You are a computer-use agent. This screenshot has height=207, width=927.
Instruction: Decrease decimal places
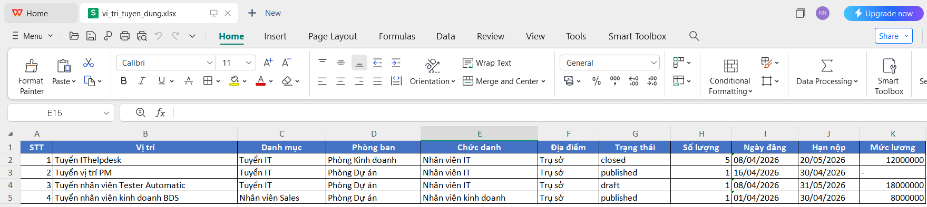click(652, 81)
